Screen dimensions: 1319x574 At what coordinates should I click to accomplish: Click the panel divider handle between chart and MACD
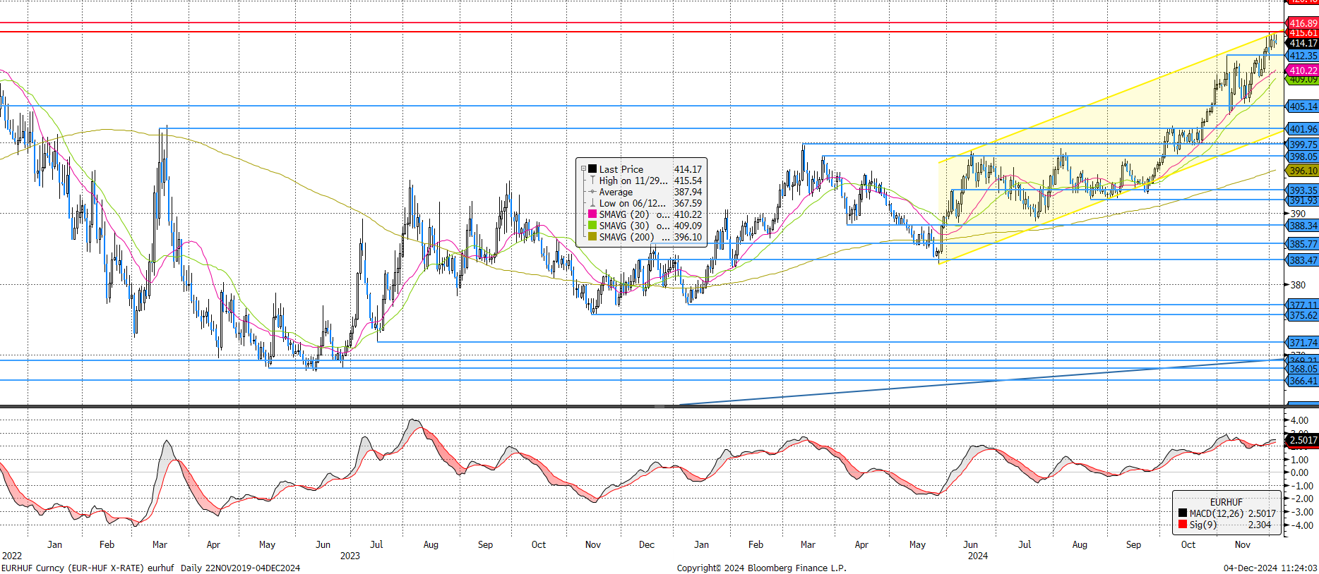point(659,406)
